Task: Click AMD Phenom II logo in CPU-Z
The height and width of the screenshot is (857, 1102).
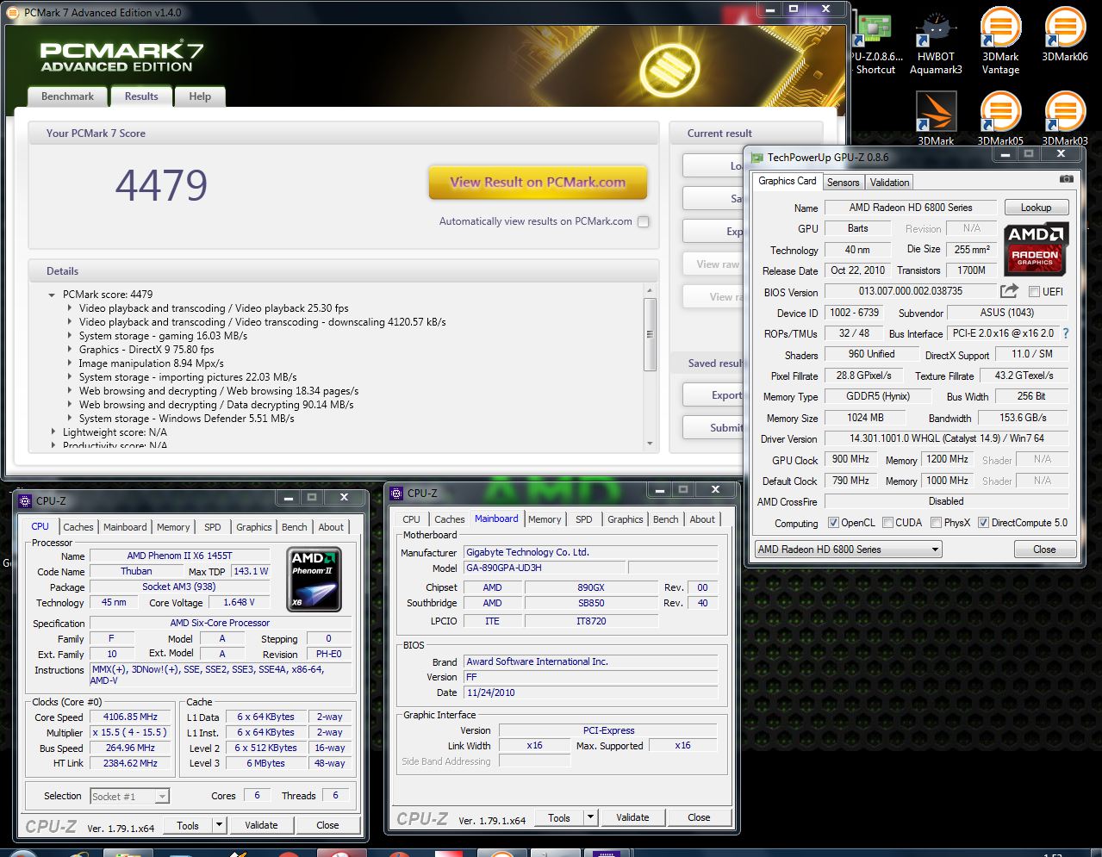Action: (x=314, y=579)
